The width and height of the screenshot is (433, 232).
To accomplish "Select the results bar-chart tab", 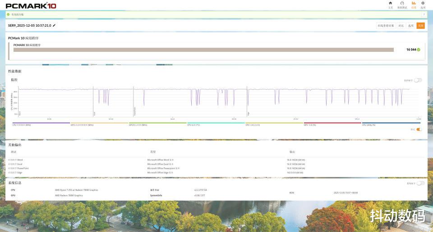I will [x=414, y=3].
